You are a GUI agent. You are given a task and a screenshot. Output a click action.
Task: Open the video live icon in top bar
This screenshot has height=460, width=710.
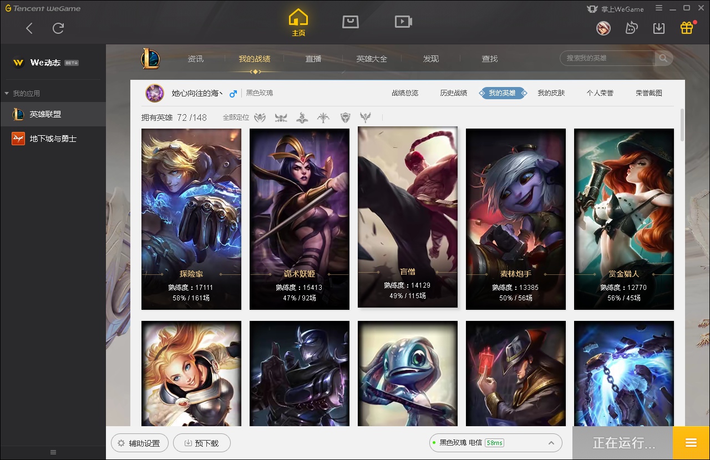click(403, 22)
